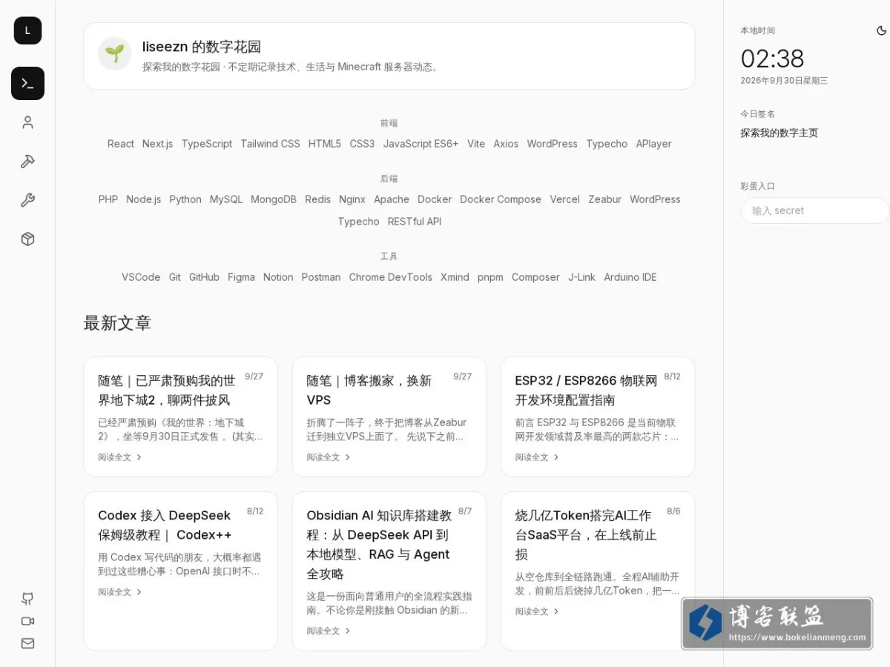
Task: Click the seedling avatar in header card
Action: pos(114,53)
